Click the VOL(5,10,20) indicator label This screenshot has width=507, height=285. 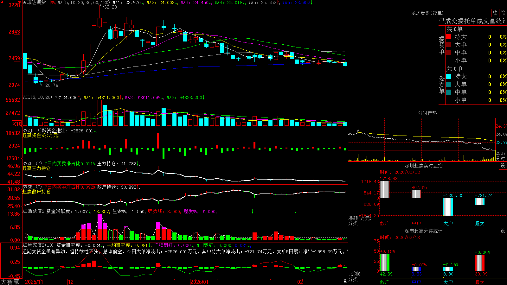(x=37, y=98)
